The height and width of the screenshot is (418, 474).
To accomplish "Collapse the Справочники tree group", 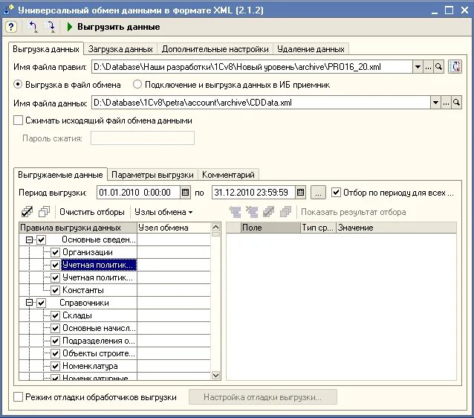I will click(29, 303).
